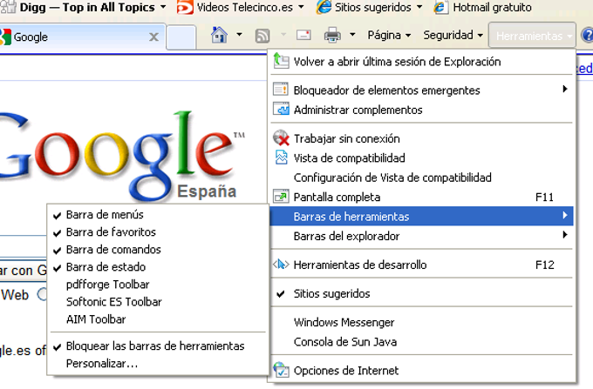593x389 pixels.
Task: Click the work offline icon
Action: (x=281, y=137)
